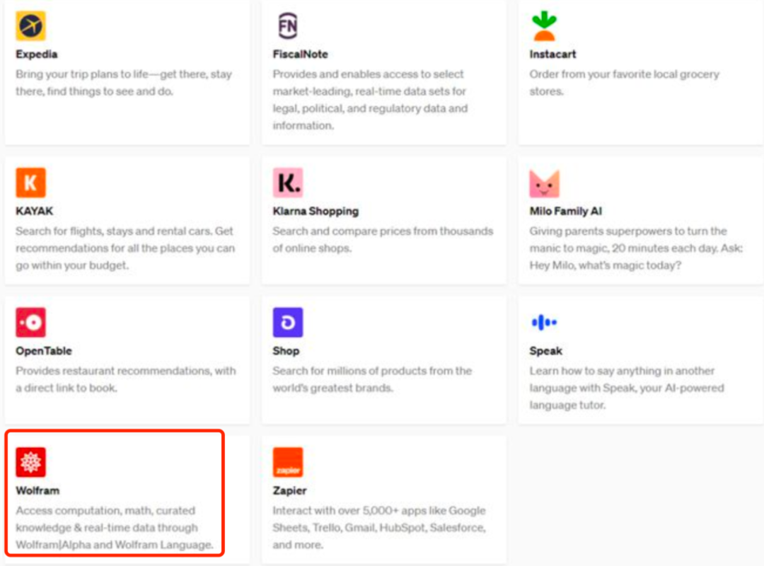The height and width of the screenshot is (566, 764).
Task: Open the FiscalNote plugin title
Action: tap(300, 54)
